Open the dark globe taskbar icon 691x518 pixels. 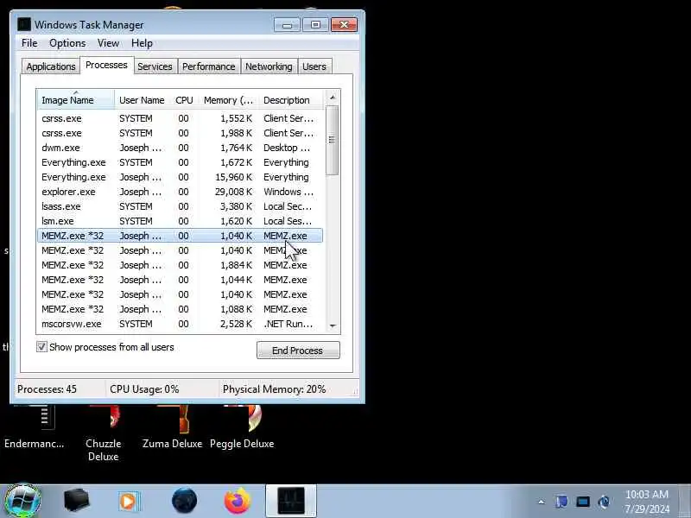click(184, 501)
